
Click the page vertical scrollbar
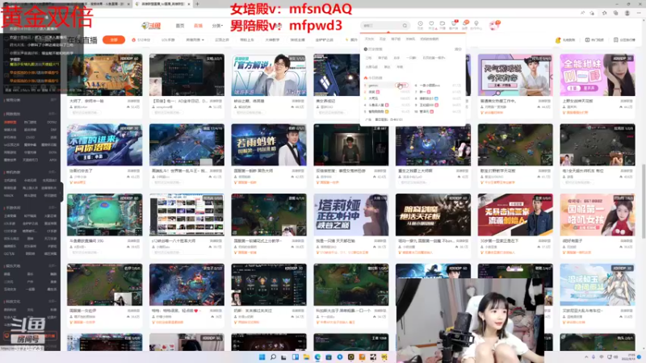(643, 200)
